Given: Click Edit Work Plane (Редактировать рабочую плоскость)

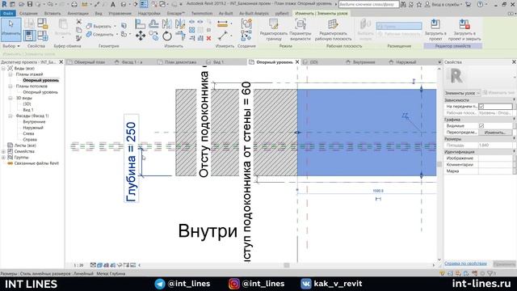Looking at the screenshot, I should click(x=333, y=30).
